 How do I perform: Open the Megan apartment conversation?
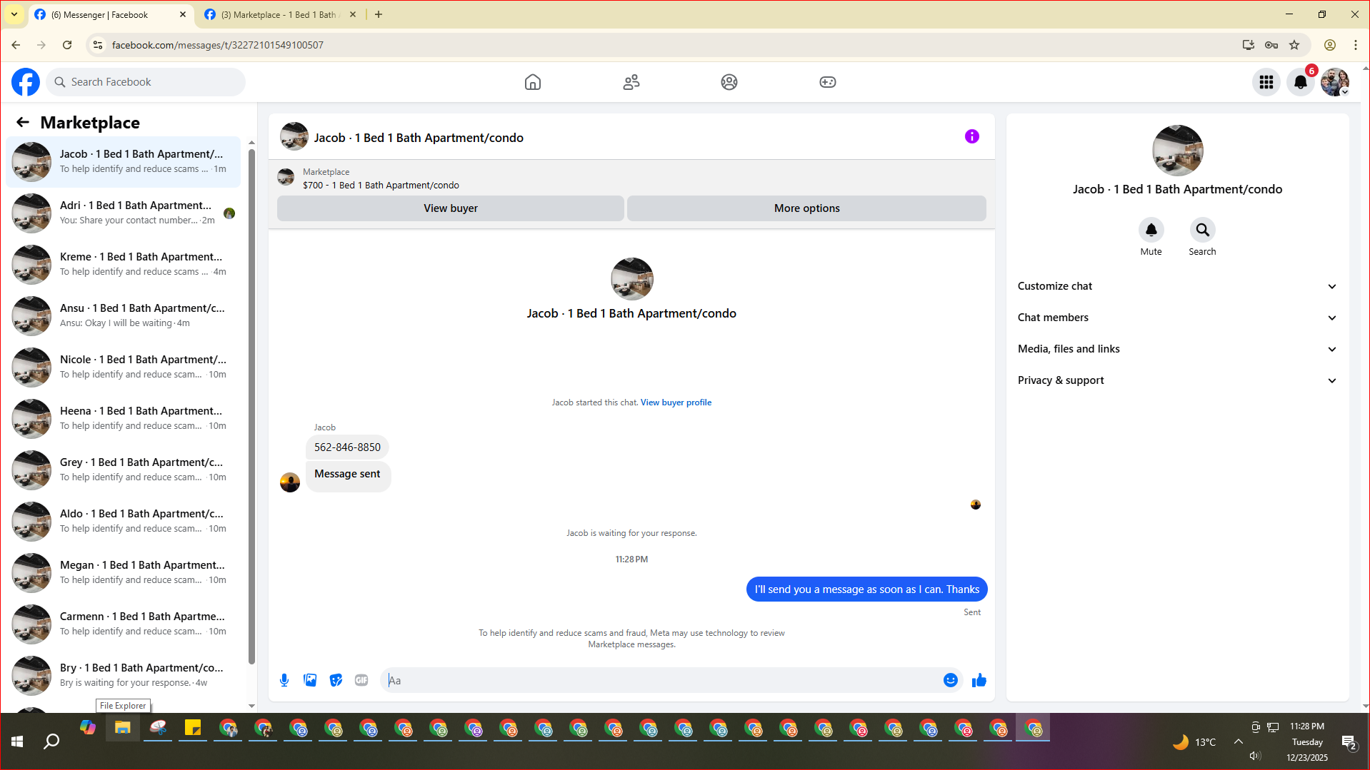(124, 572)
